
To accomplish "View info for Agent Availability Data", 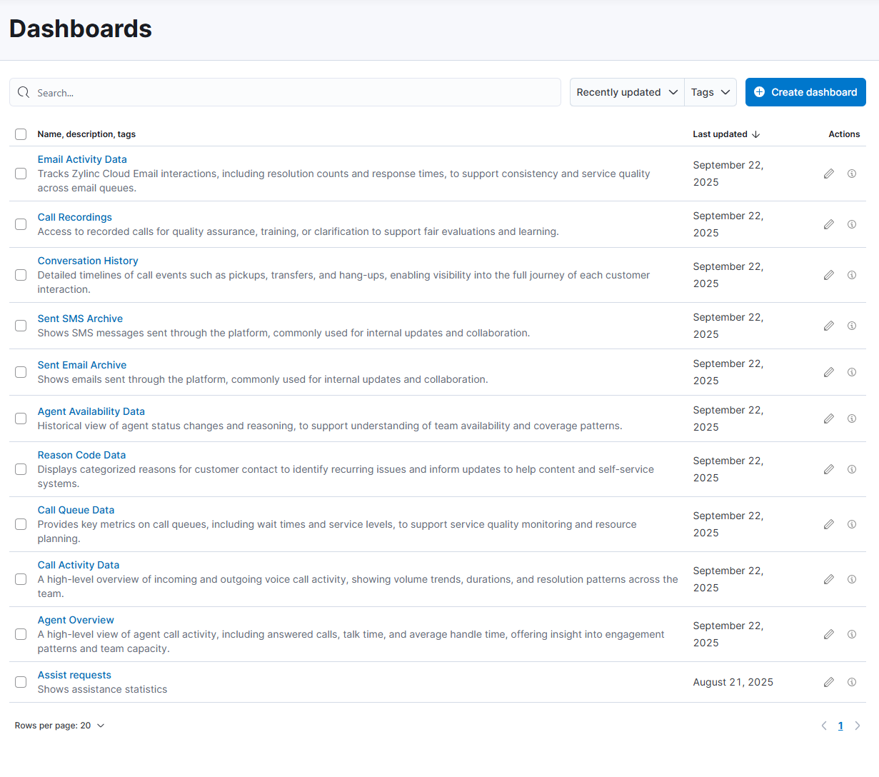I will pos(852,418).
